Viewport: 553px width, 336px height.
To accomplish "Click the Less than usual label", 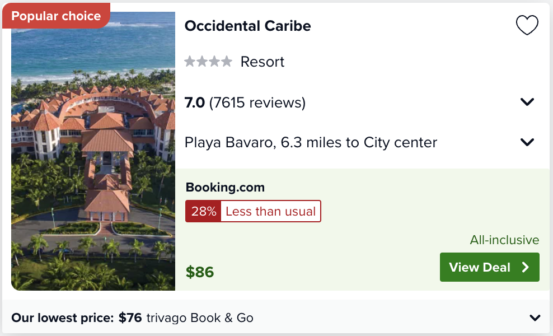I will (x=270, y=211).
